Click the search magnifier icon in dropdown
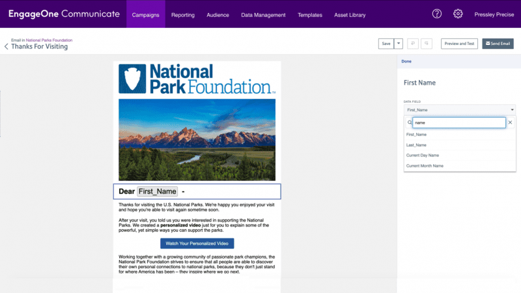The image size is (521, 293). pyautogui.click(x=410, y=122)
